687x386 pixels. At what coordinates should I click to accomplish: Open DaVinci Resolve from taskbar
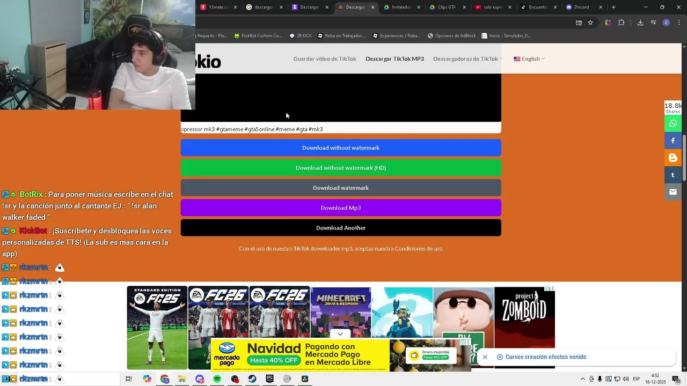(305, 379)
